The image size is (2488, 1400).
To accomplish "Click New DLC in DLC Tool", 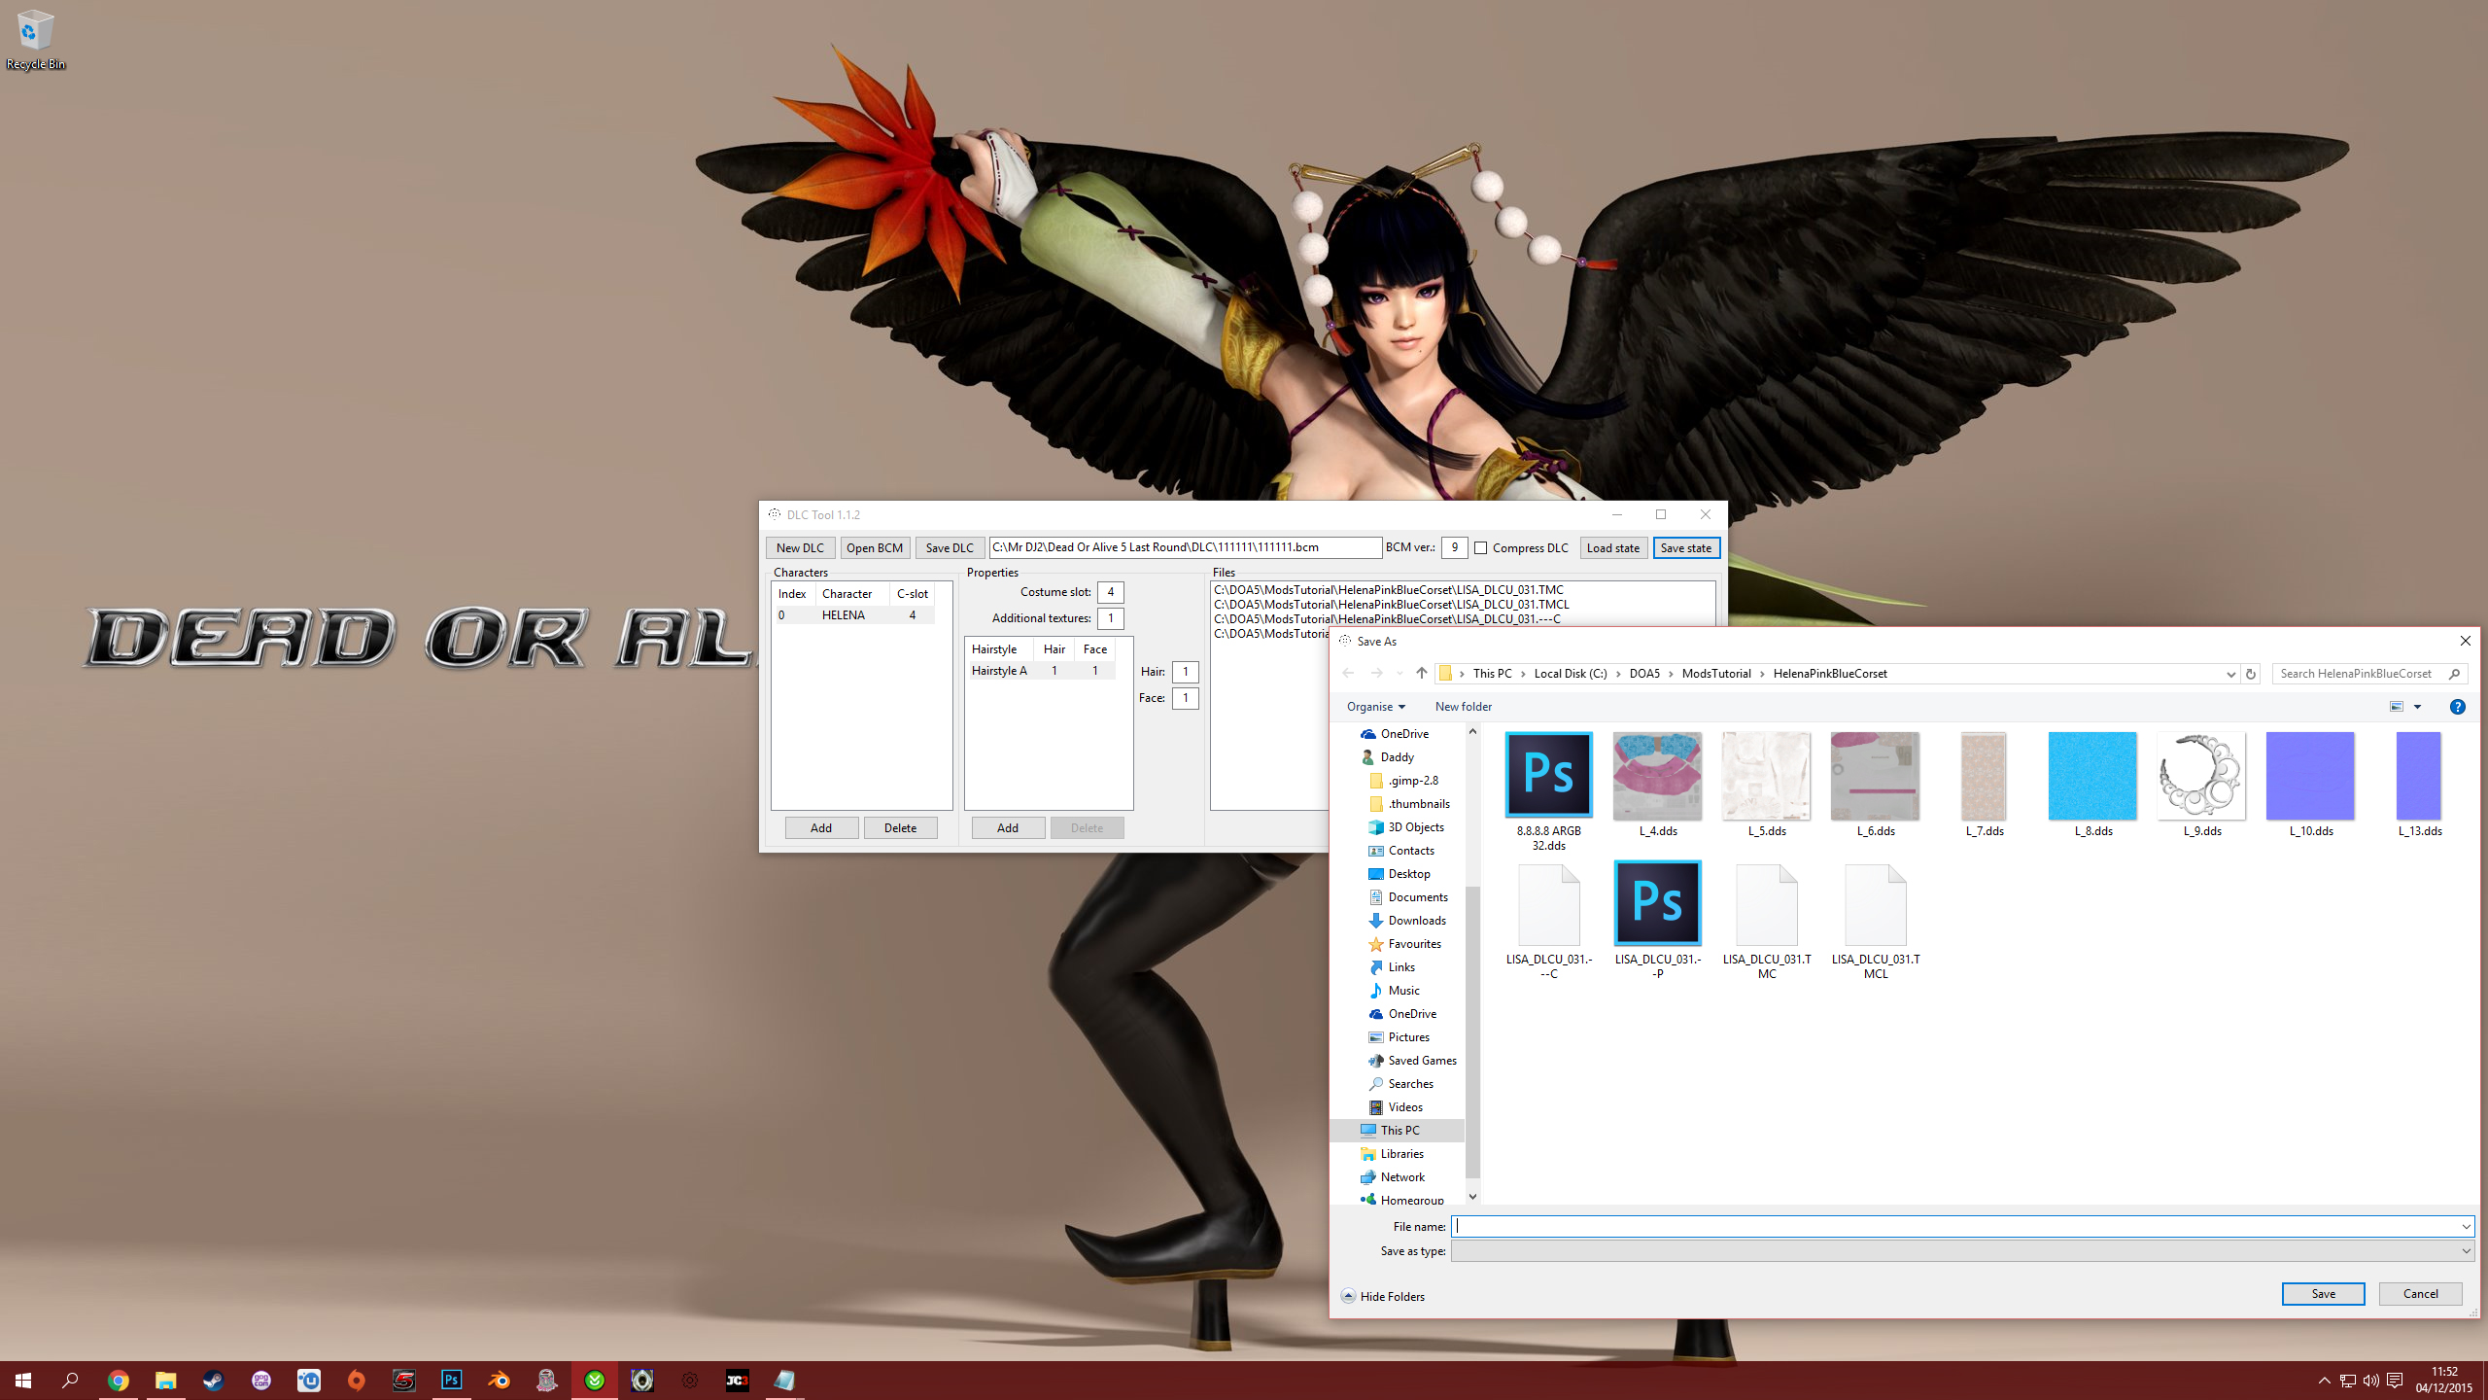I will [x=800, y=548].
